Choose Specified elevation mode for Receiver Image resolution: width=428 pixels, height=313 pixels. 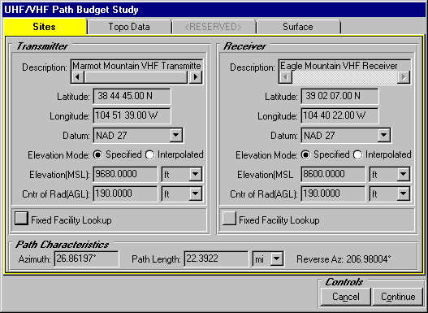[305, 154]
